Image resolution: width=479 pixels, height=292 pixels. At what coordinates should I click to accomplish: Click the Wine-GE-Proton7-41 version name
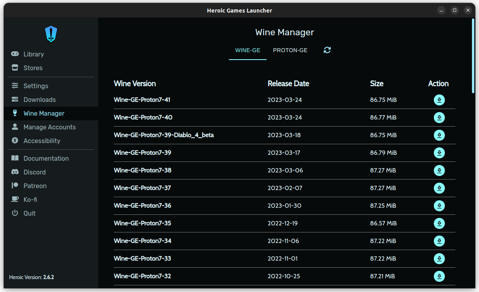(142, 100)
